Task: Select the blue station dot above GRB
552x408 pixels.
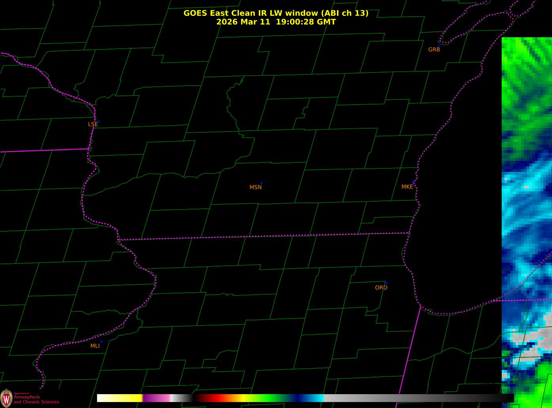Action: tap(439, 46)
